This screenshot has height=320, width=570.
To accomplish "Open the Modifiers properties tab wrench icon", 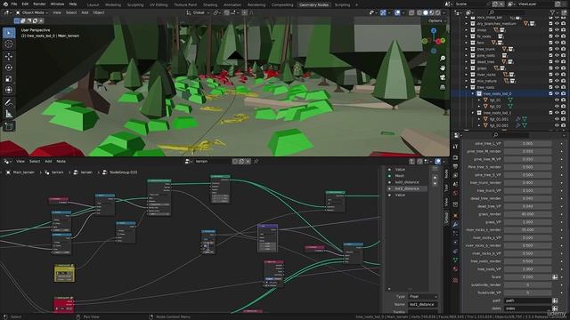I will [455, 225].
